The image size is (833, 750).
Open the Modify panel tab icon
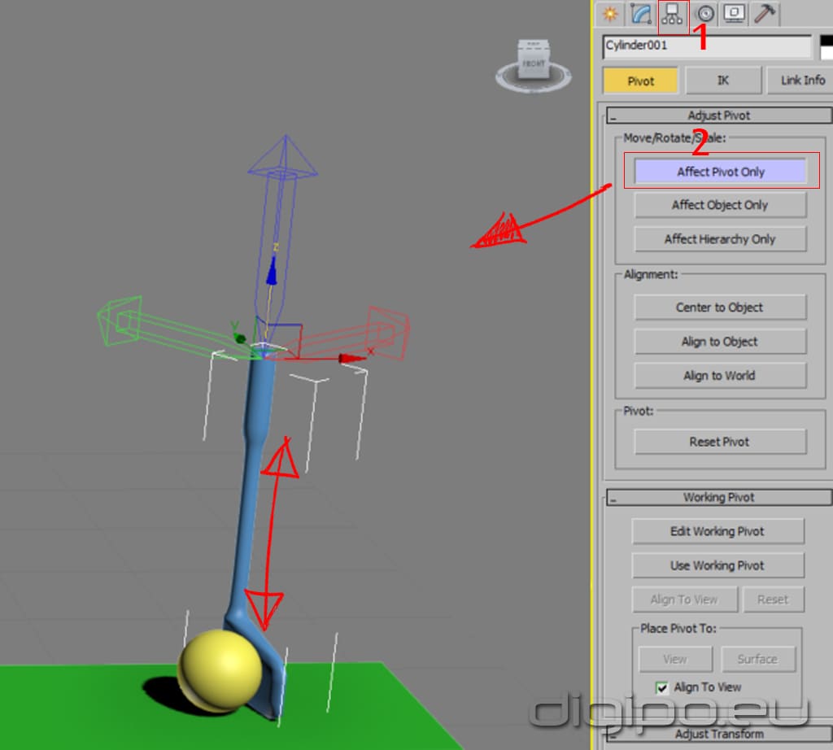click(x=641, y=14)
